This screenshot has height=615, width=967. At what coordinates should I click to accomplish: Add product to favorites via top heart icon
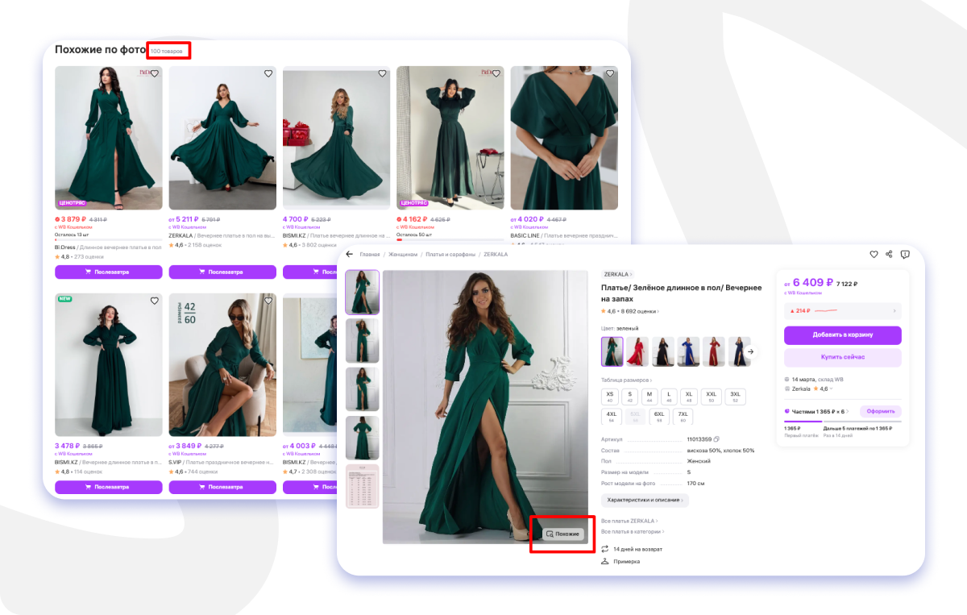click(874, 254)
